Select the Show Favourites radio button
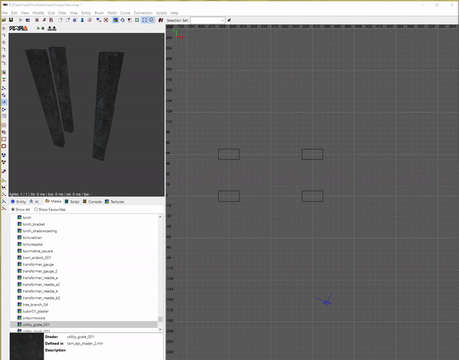459x360 pixels. 36,209
